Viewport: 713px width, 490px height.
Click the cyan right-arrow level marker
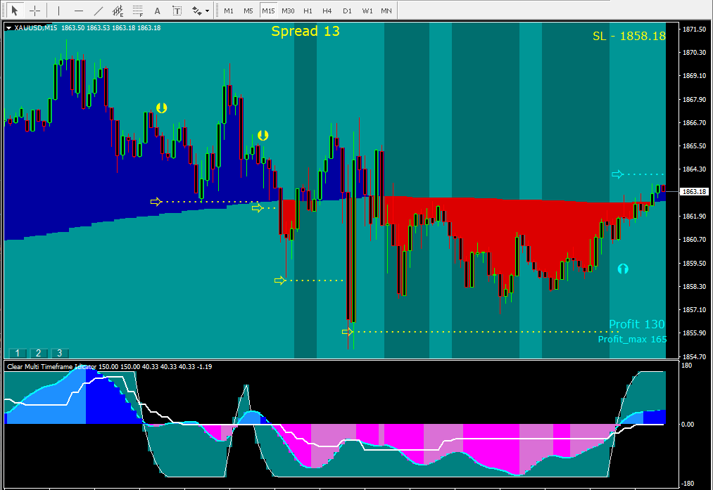pyautogui.click(x=617, y=174)
